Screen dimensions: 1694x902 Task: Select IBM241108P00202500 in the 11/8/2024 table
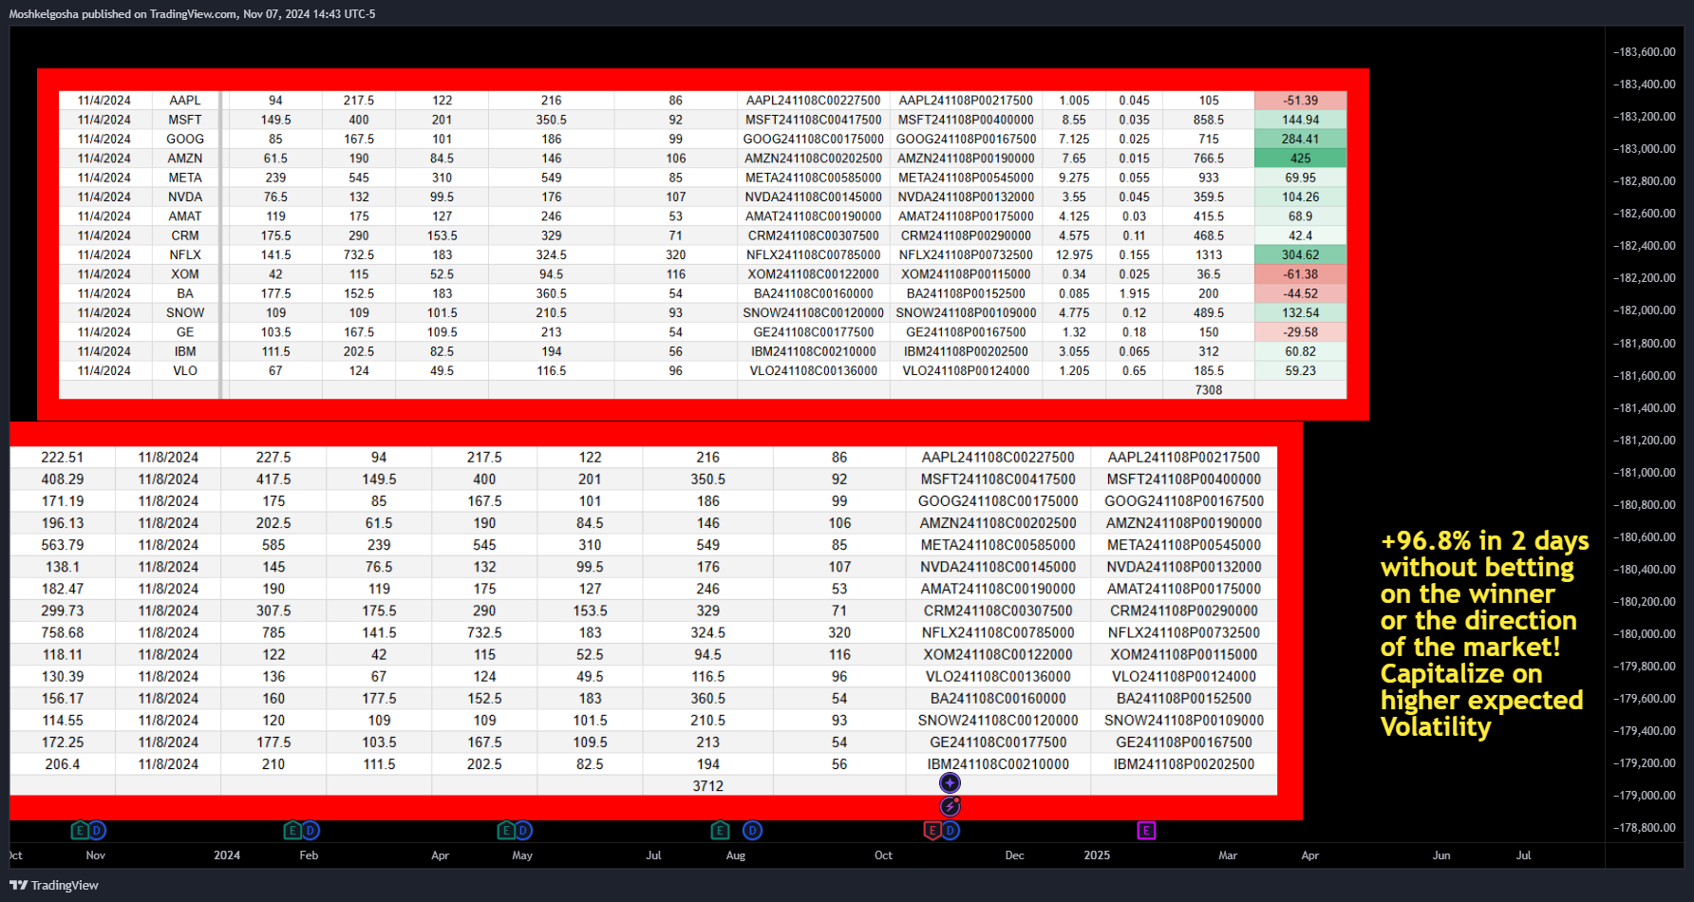pyautogui.click(x=1184, y=764)
